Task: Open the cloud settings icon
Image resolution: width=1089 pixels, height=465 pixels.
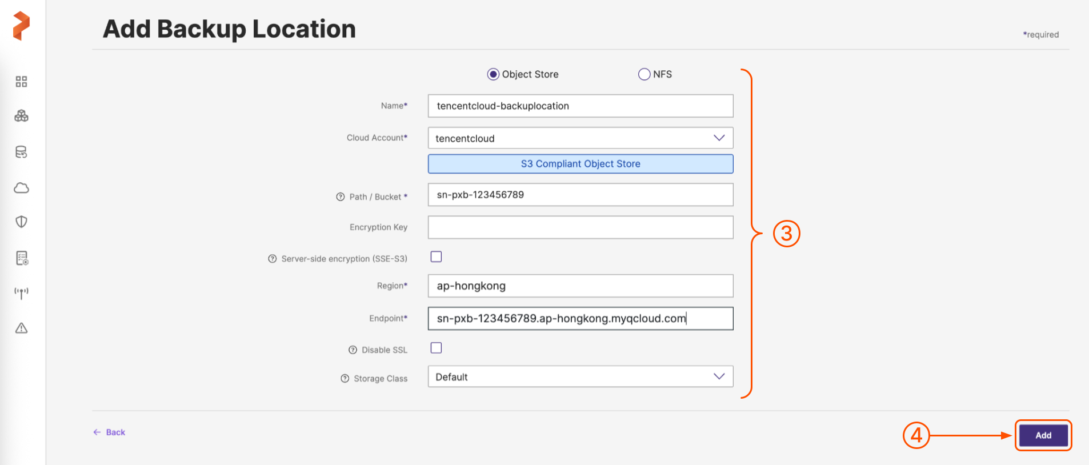Action: (21, 188)
